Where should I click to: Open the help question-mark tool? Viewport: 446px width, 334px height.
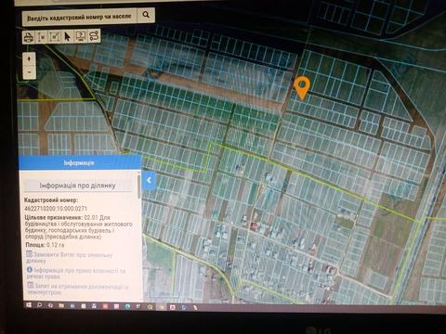pyautogui.click(x=81, y=36)
